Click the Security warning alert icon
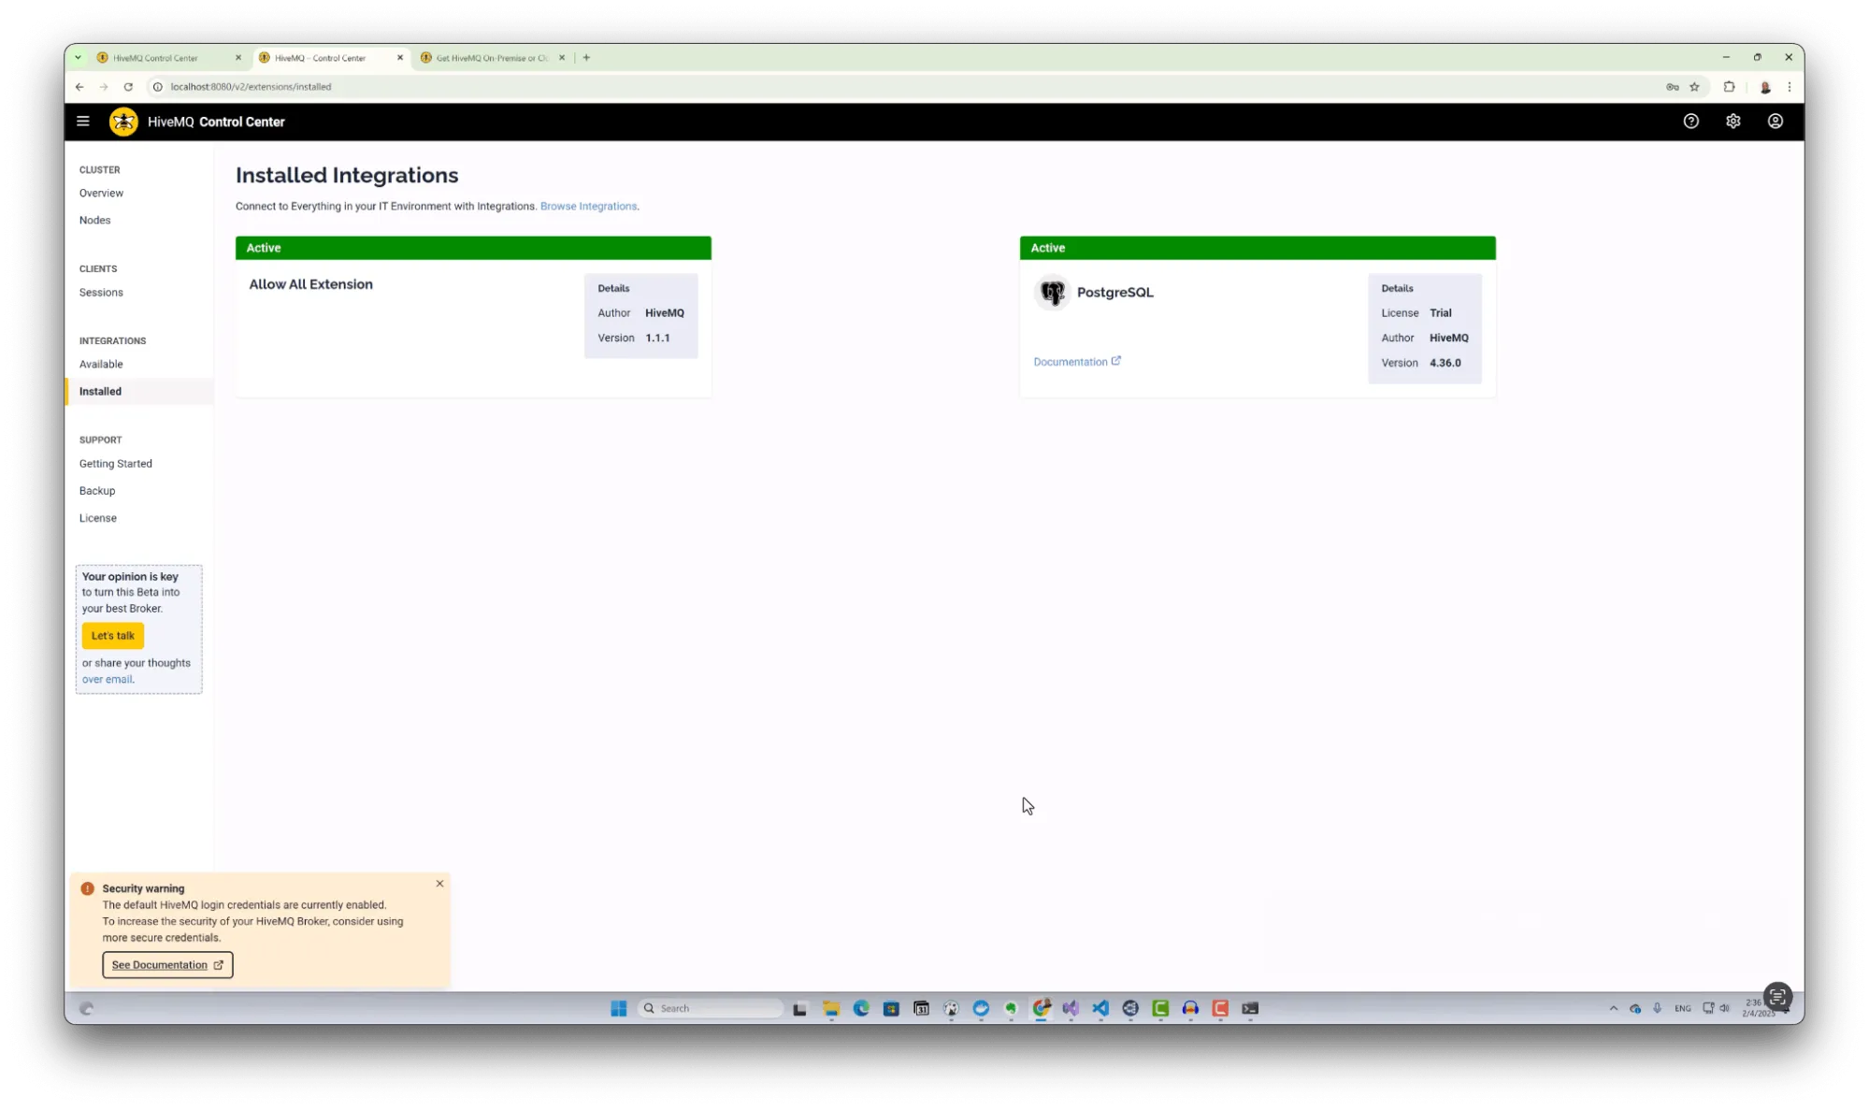The image size is (1869, 1110). (x=88, y=888)
